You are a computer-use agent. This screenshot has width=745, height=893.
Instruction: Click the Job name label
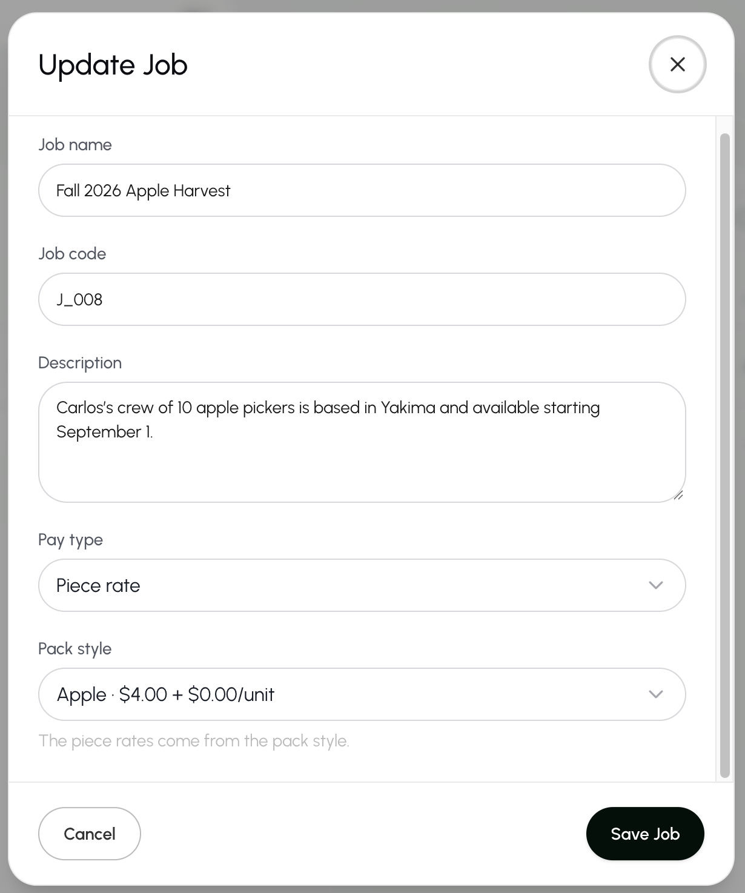pos(75,145)
